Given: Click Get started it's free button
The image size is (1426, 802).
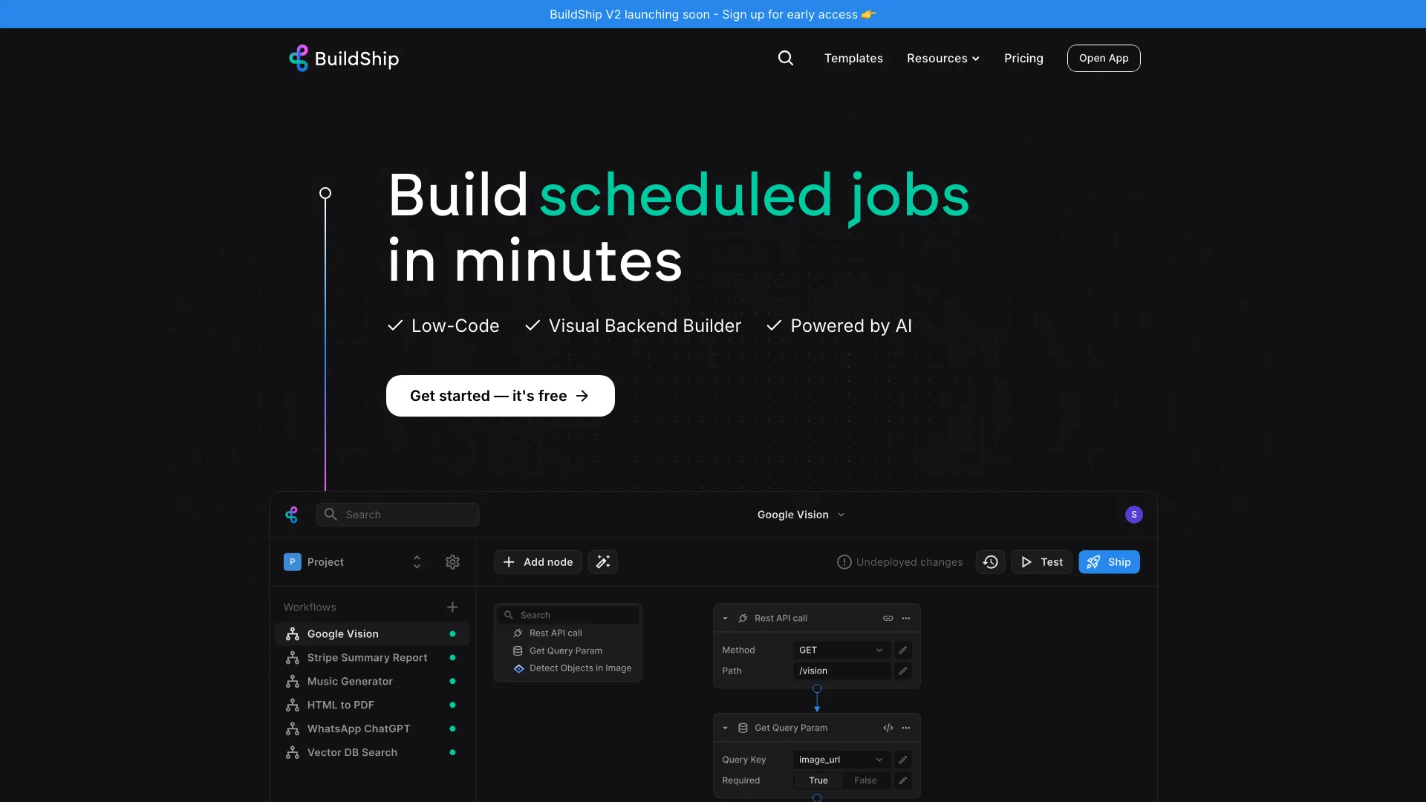Looking at the screenshot, I should click(500, 394).
